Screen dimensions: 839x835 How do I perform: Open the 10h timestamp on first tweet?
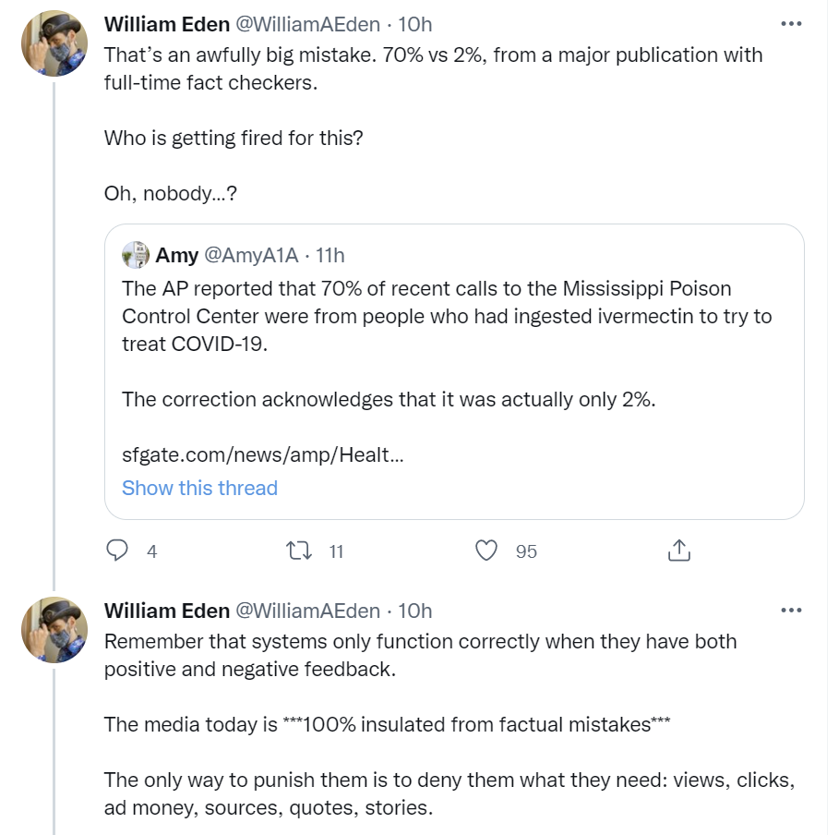[x=414, y=24]
